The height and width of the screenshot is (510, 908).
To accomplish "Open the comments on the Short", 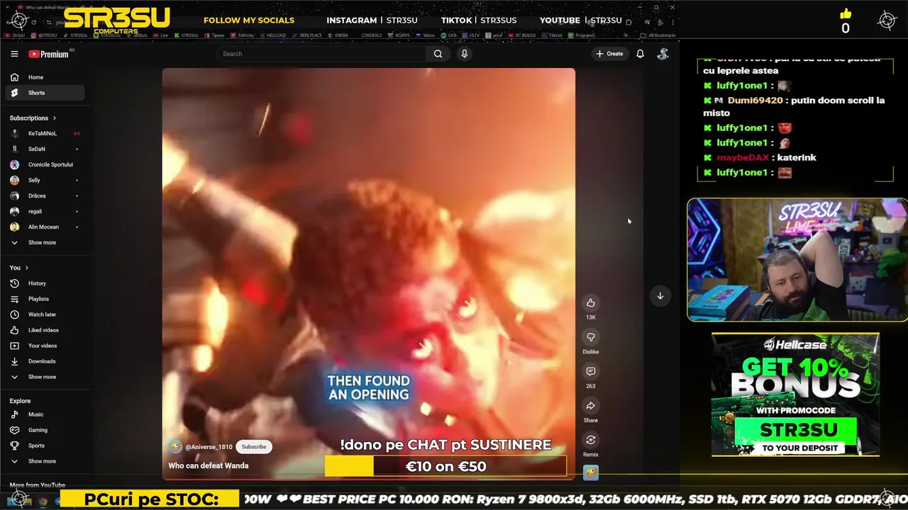I will pos(590,371).
